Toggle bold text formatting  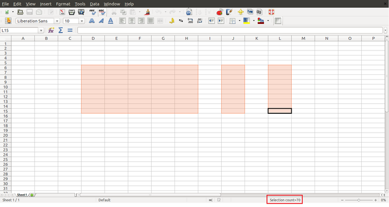[x=92, y=21]
